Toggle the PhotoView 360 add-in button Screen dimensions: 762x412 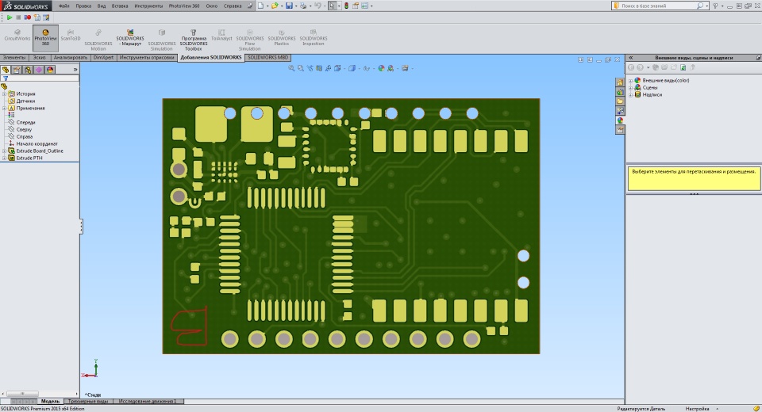click(x=45, y=38)
